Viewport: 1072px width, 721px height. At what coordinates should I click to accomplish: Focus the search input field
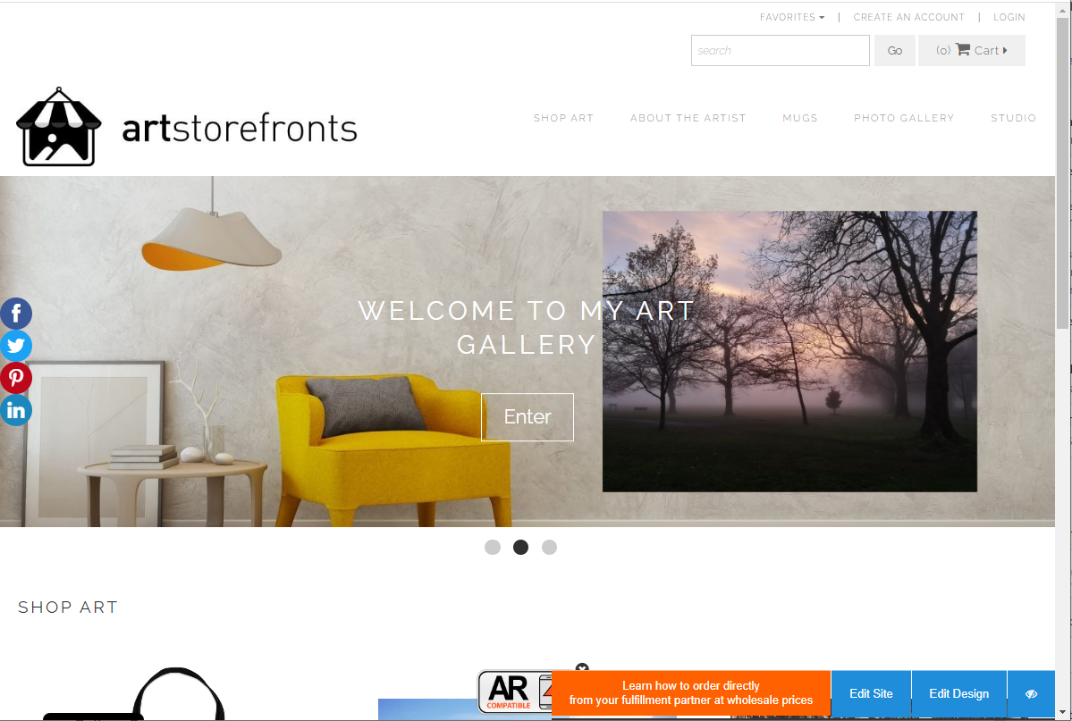tap(780, 51)
